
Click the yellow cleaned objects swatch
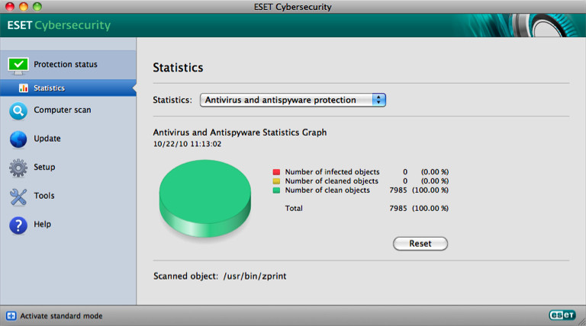click(x=276, y=181)
